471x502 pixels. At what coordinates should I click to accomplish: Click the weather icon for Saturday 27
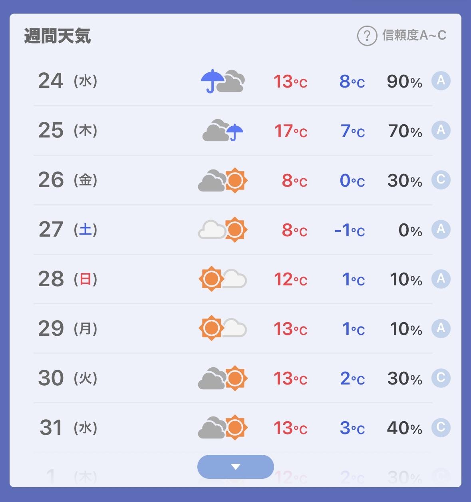[223, 230]
